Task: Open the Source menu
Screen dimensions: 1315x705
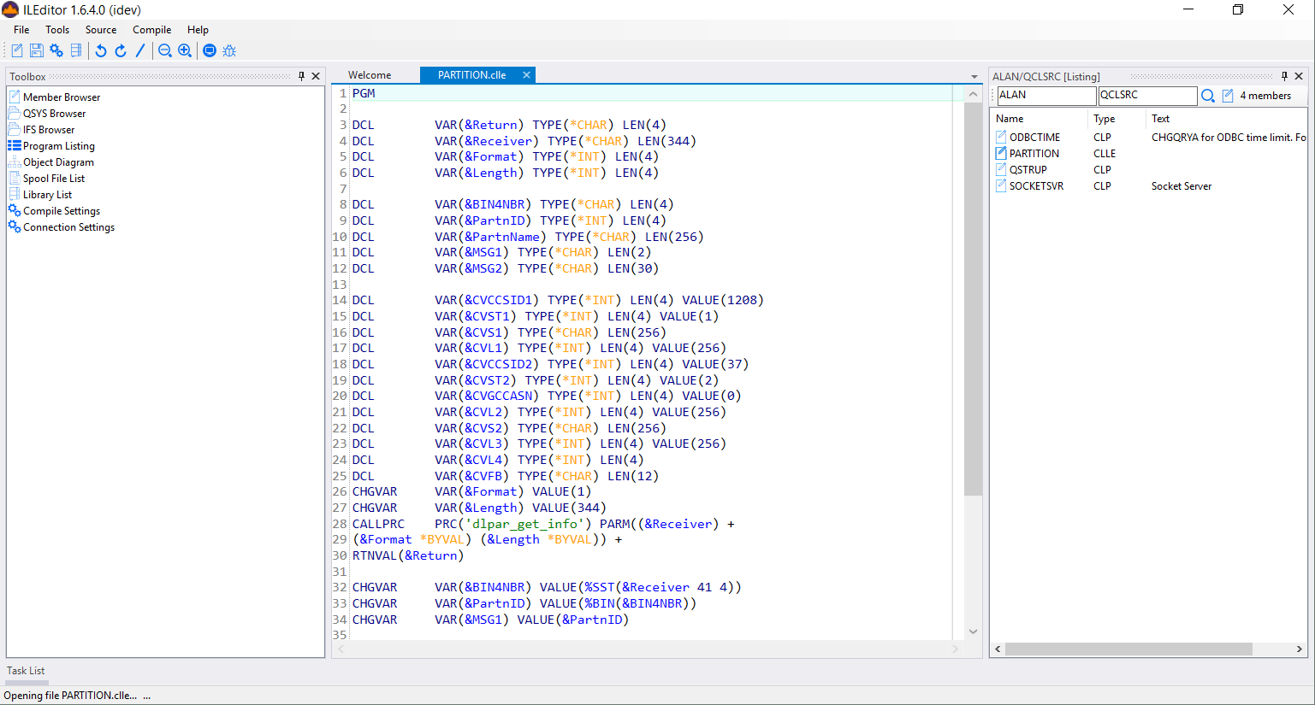Action: point(100,30)
